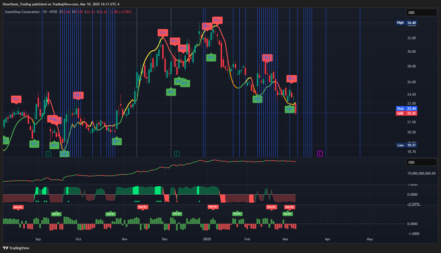Click the lowest BUY label near 18.70

pos(64,154)
